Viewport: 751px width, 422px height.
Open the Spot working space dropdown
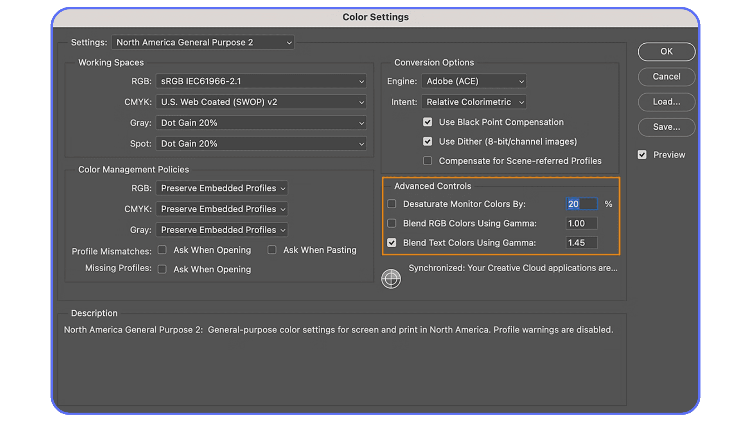click(261, 143)
